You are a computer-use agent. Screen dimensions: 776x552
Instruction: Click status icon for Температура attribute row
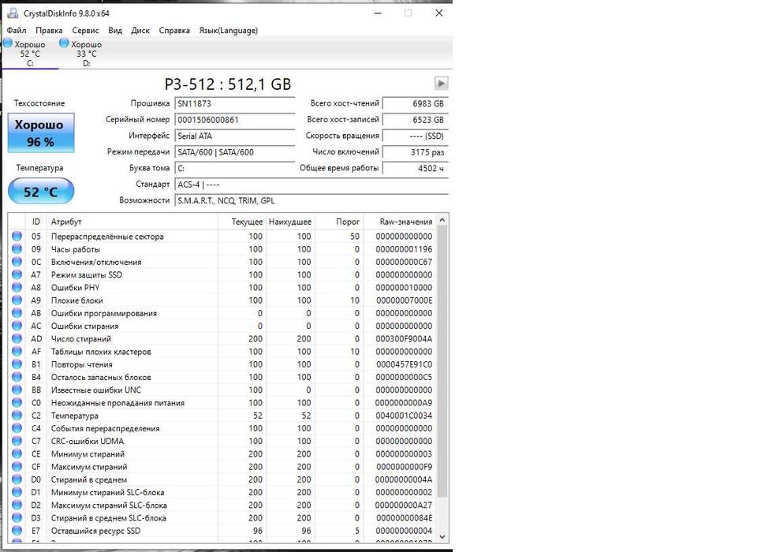pos(17,416)
